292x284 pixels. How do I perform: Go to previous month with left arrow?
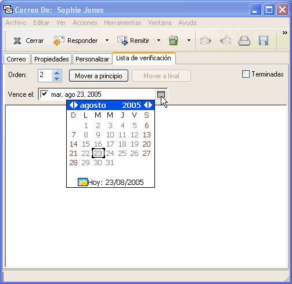click(71, 105)
